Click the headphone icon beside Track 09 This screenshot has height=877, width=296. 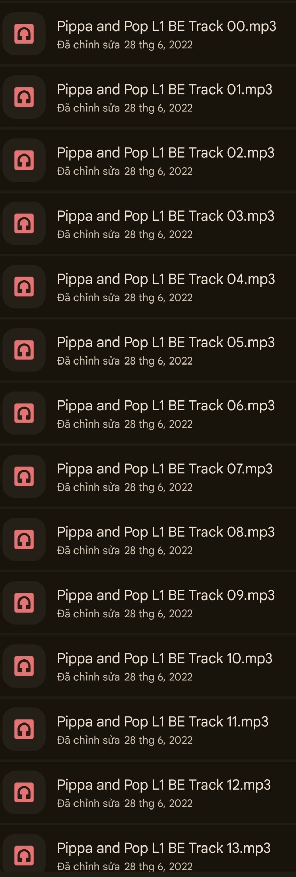tap(24, 603)
